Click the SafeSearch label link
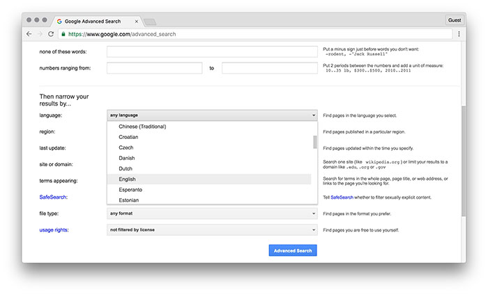 coord(53,197)
